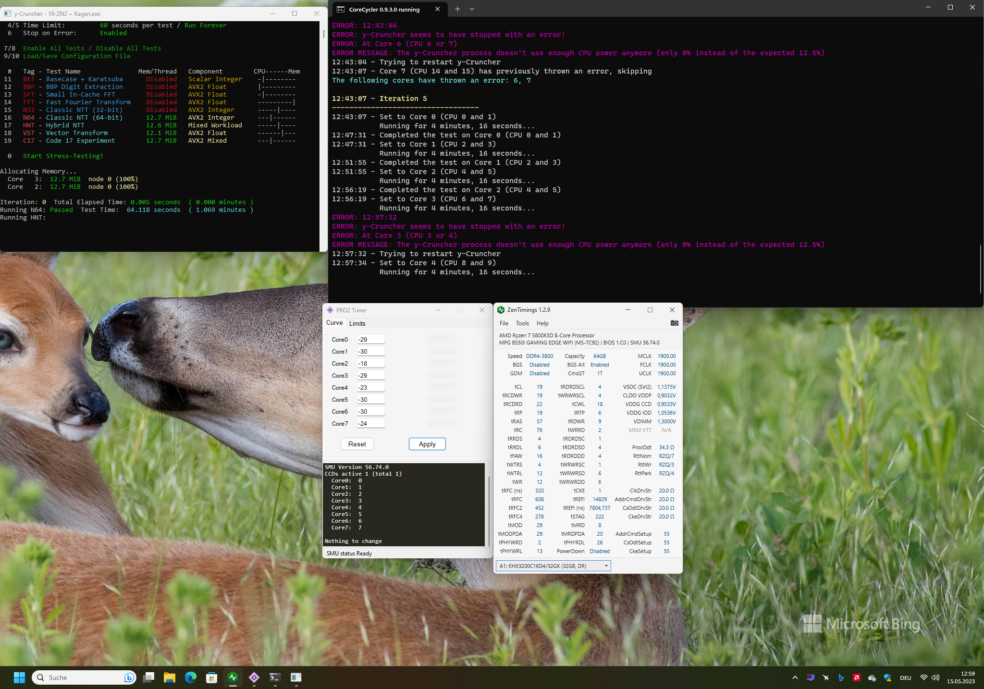Click the Bing icon in search box

(129, 677)
